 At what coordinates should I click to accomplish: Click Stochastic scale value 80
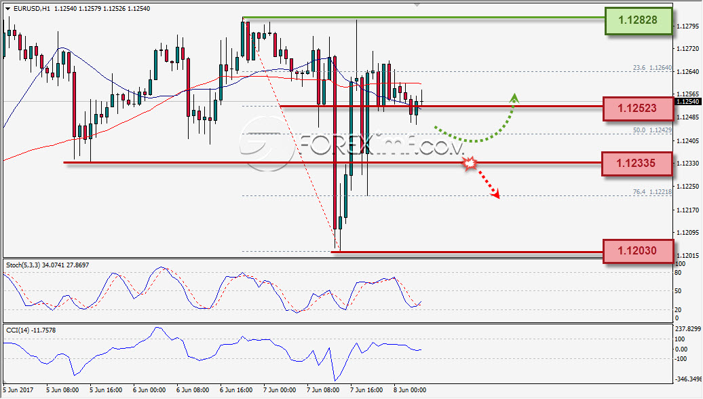tap(678, 273)
